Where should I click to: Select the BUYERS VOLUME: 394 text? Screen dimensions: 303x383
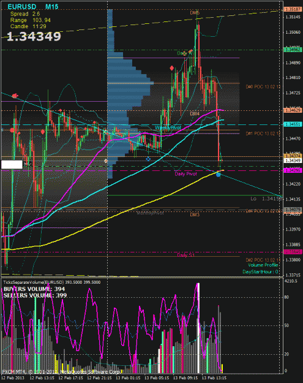point(34,289)
